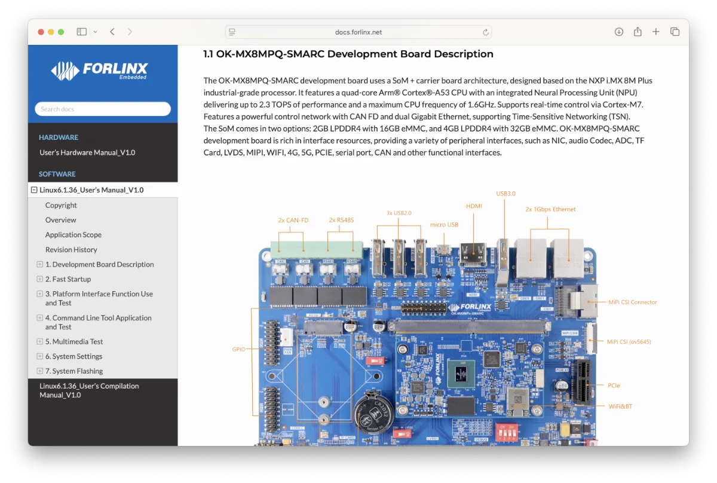This screenshot has height=483, width=717.
Task: Expand 2. Fast Startup plus box
Action: [40, 279]
